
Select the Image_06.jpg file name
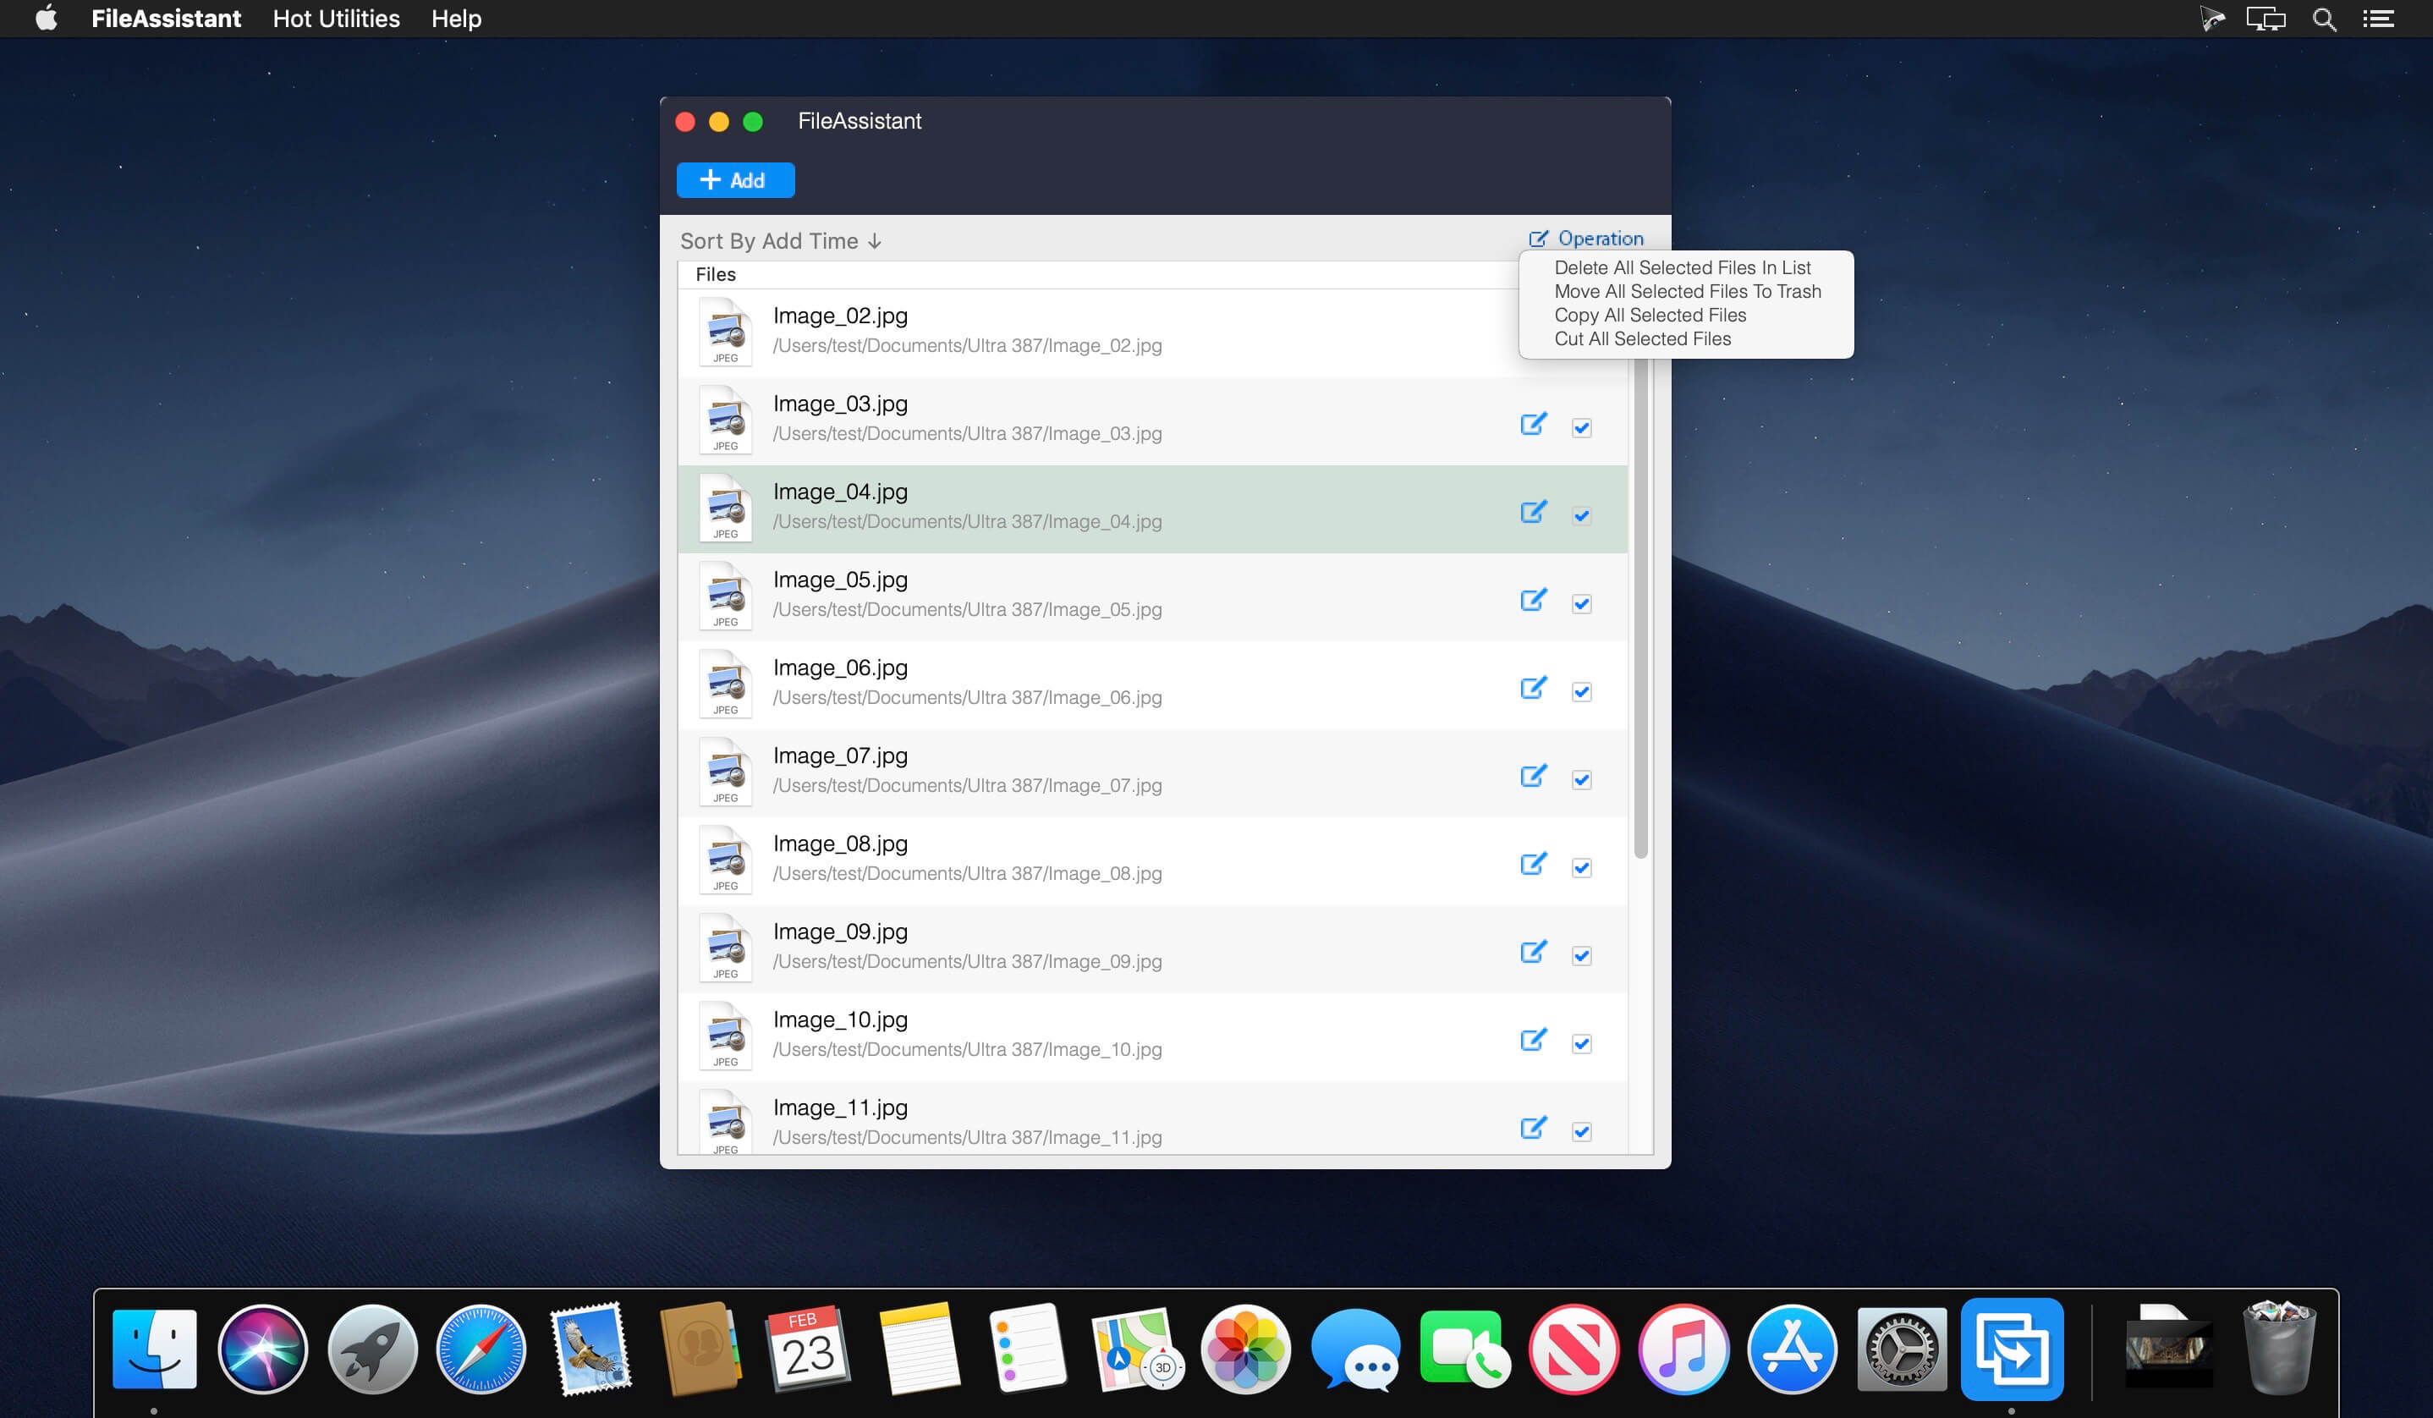point(840,667)
